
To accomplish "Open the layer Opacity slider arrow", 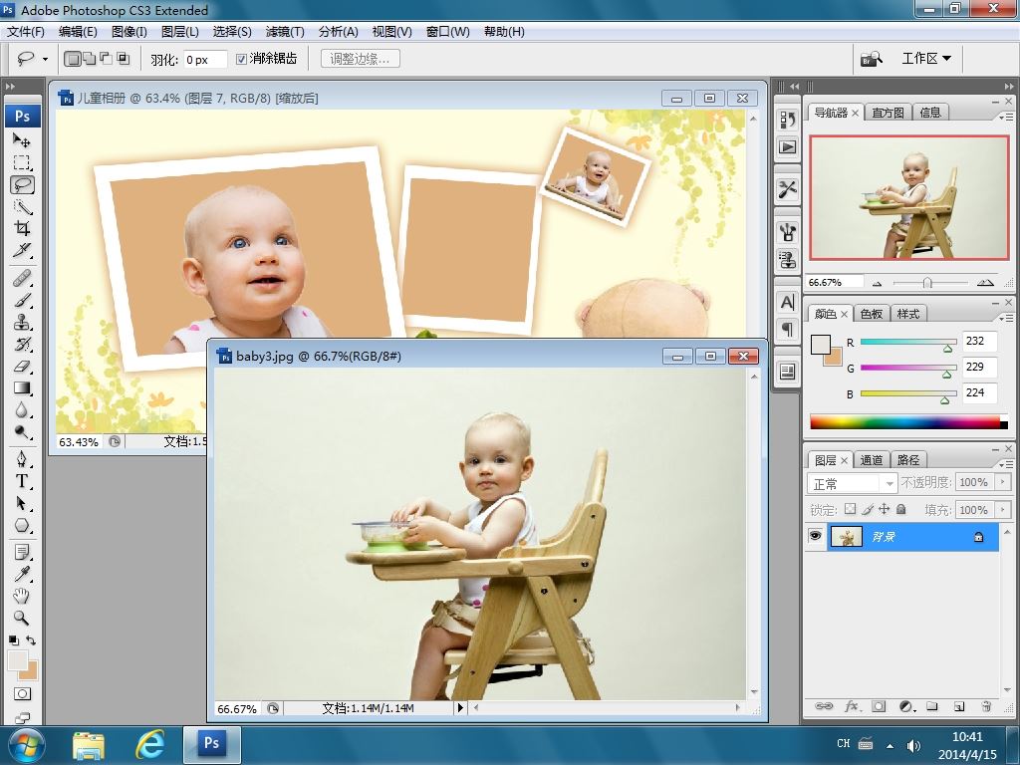I will pos(1003,482).
